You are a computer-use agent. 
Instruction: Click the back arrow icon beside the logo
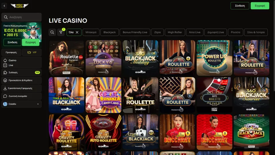click(x=4, y=6)
